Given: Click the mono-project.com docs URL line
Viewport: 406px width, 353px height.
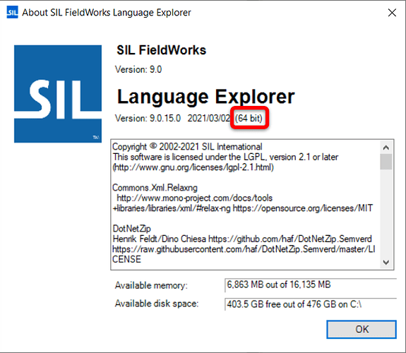Looking at the screenshot, I should pos(194,198).
